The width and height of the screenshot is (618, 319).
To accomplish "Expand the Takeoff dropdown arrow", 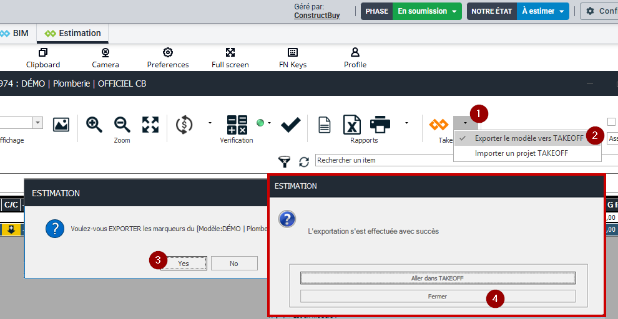I will point(464,123).
